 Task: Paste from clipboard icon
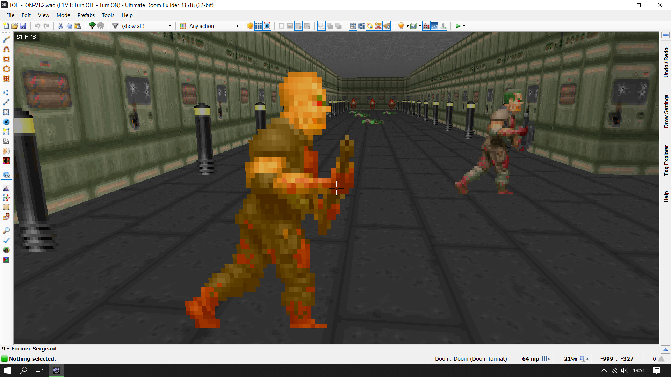pyautogui.click(x=78, y=26)
